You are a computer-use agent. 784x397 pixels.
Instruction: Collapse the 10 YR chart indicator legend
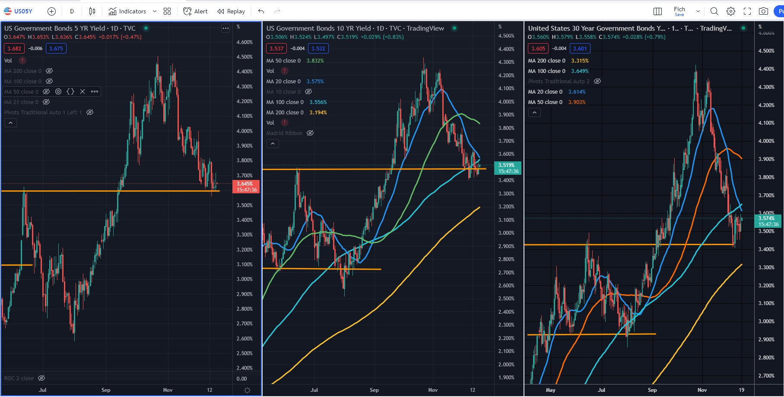coord(273,144)
